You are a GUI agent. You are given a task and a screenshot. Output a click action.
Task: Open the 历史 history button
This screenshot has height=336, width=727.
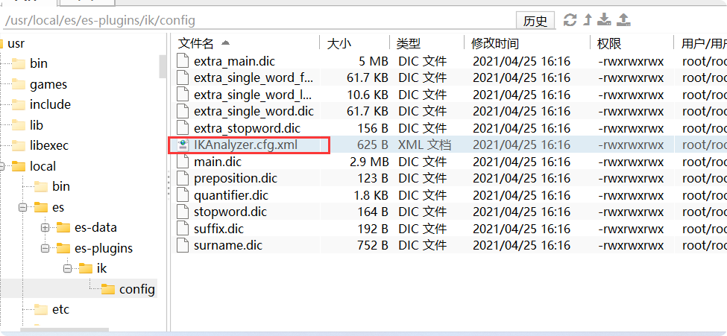pyautogui.click(x=535, y=21)
